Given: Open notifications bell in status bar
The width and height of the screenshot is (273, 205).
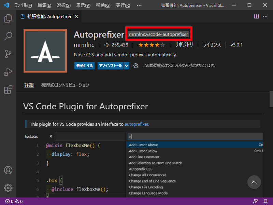Looking at the screenshot, I should [x=265, y=201].
